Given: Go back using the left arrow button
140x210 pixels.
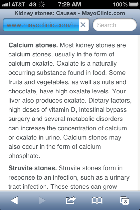Looking at the screenshot, I should pos(14,200).
